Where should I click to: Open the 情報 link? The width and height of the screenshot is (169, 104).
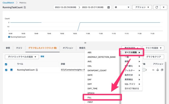42,56
